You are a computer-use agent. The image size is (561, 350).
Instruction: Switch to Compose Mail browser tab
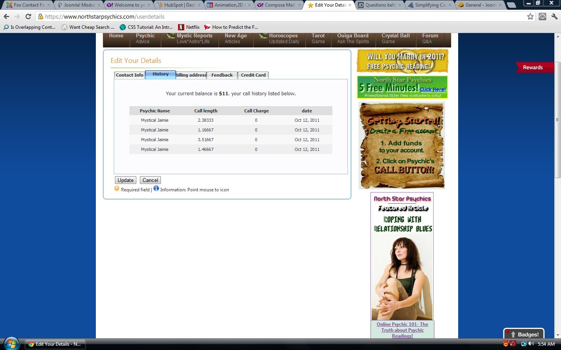pyautogui.click(x=279, y=5)
